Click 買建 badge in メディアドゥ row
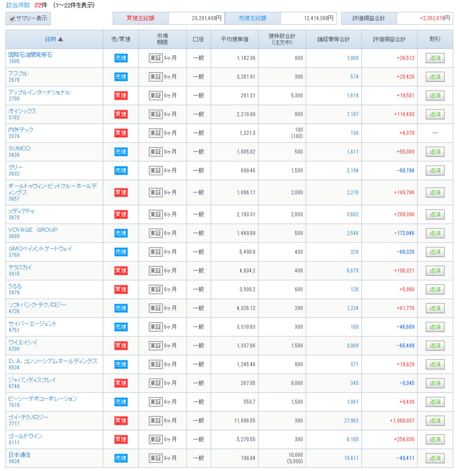Viewport: 456px width, 471px height. point(121,214)
